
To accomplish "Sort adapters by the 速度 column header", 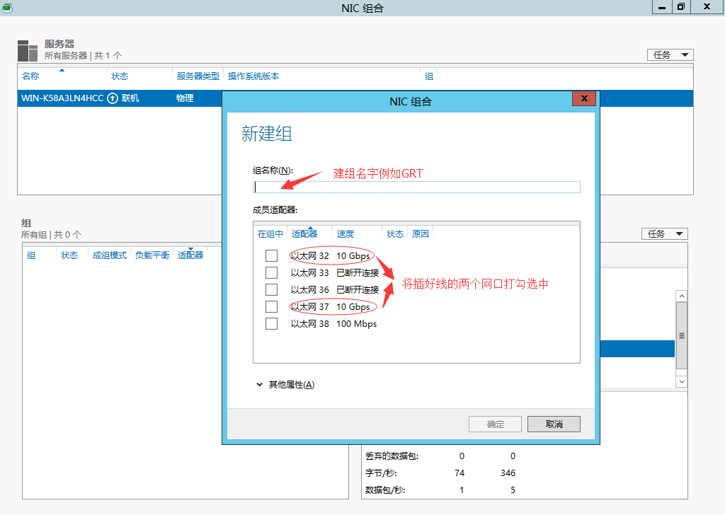I will 345,233.
